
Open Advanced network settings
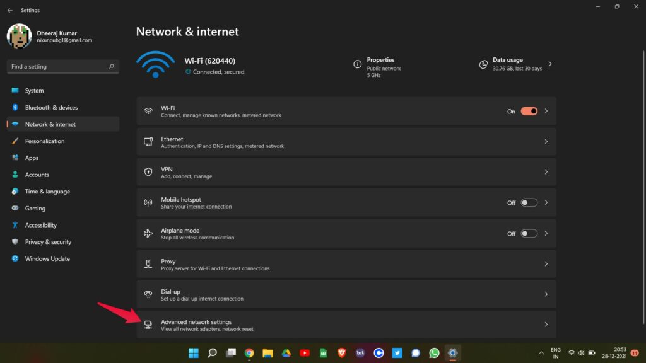point(346,323)
